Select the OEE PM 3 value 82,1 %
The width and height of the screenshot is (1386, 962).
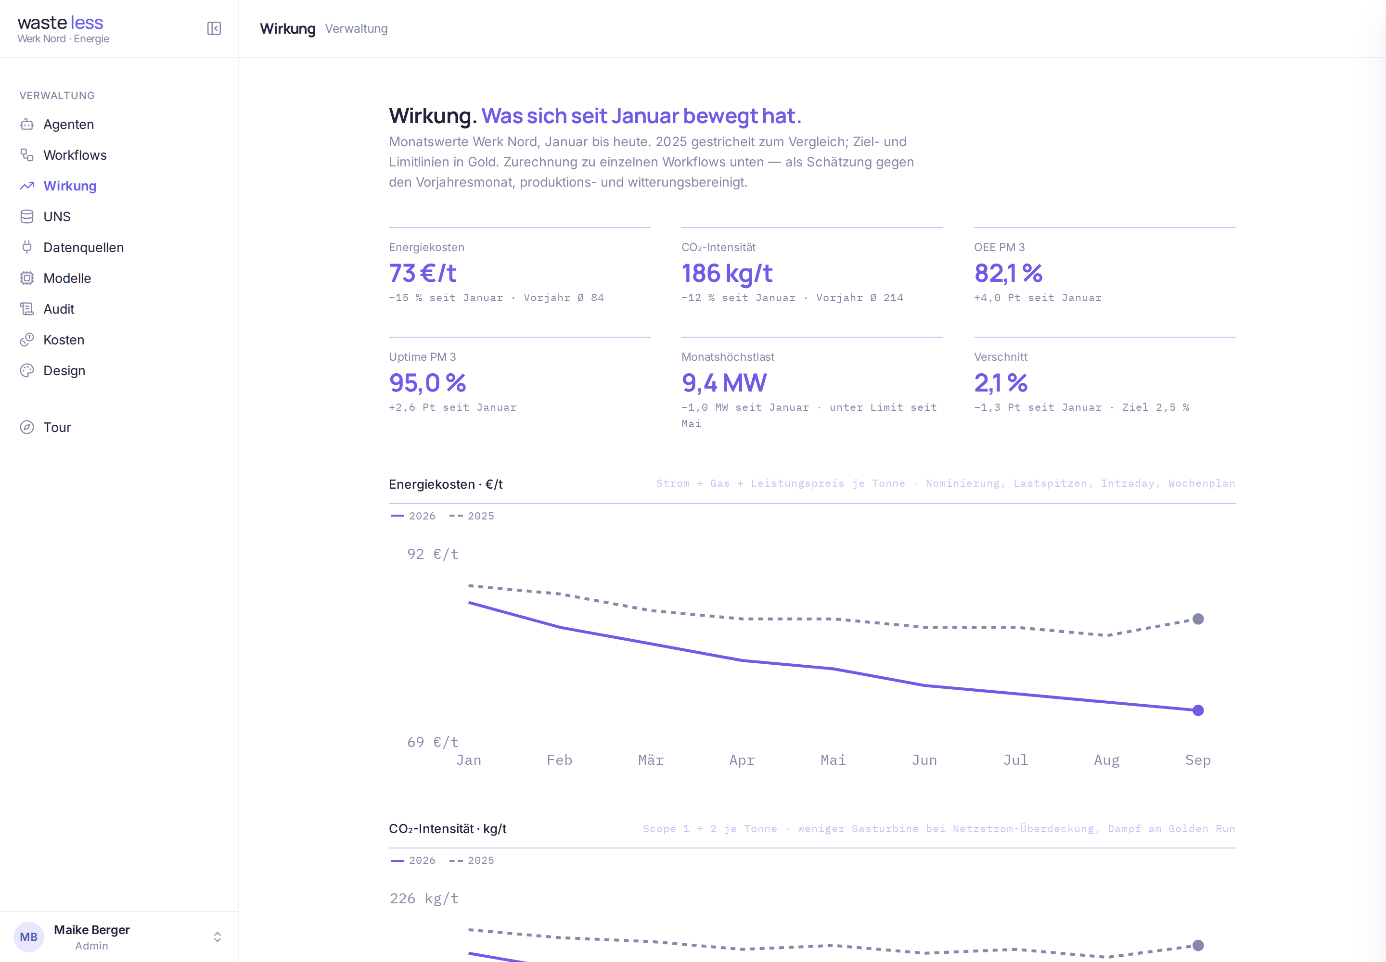[x=1008, y=273]
